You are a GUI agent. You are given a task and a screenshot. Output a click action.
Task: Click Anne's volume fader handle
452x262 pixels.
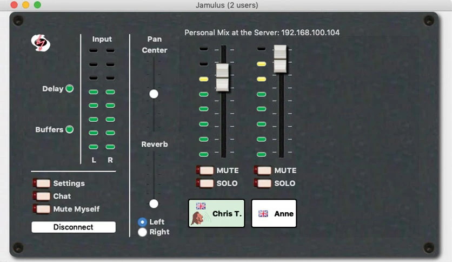click(x=280, y=59)
